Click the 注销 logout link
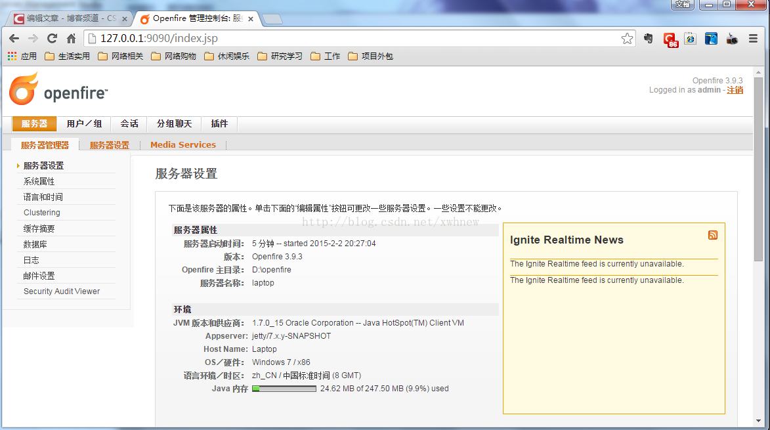770x430 pixels. [735, 90]
